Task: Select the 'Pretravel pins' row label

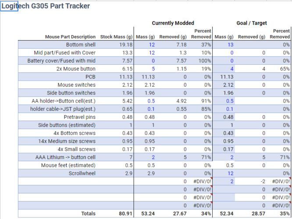Action: [x=79, y=117]
